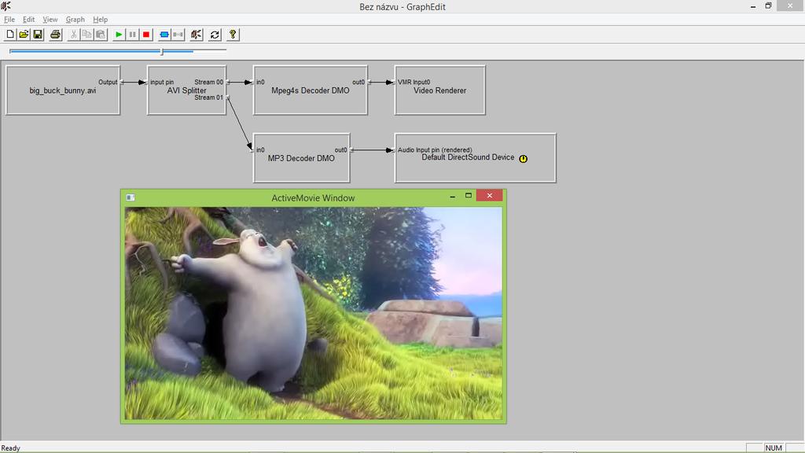Close the ActiveMovie Window
Viewport: 805px width, 453px height.
click(x=489, y=195)
